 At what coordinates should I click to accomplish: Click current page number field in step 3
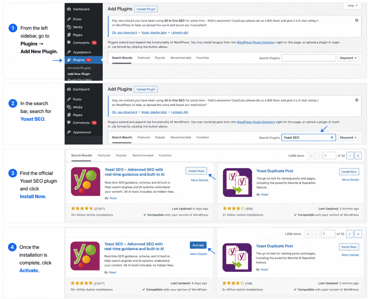point(329,156)
